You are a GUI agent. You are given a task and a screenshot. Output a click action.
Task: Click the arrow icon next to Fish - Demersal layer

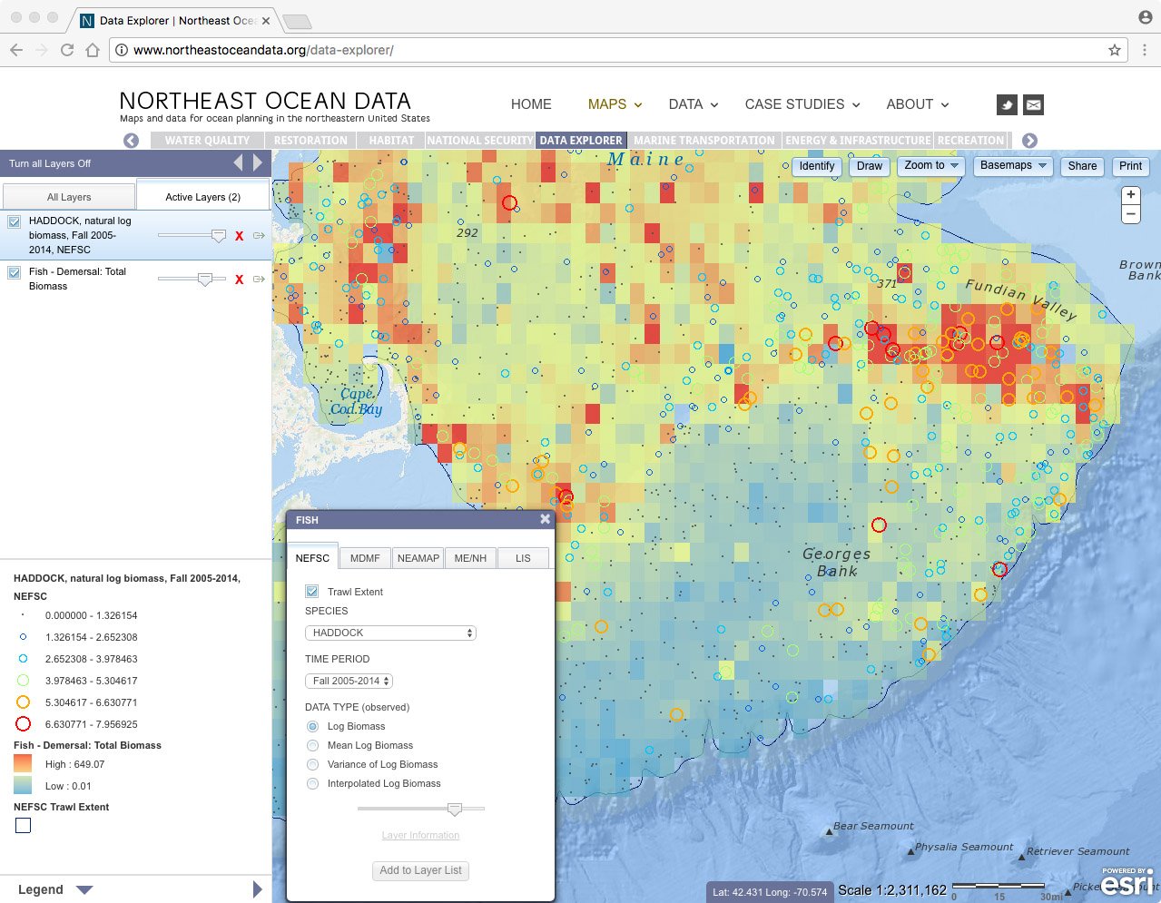tap(259, 280)
